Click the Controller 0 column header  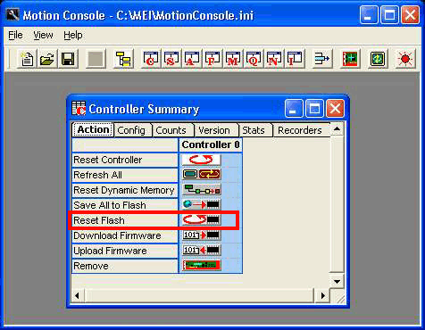211,145
